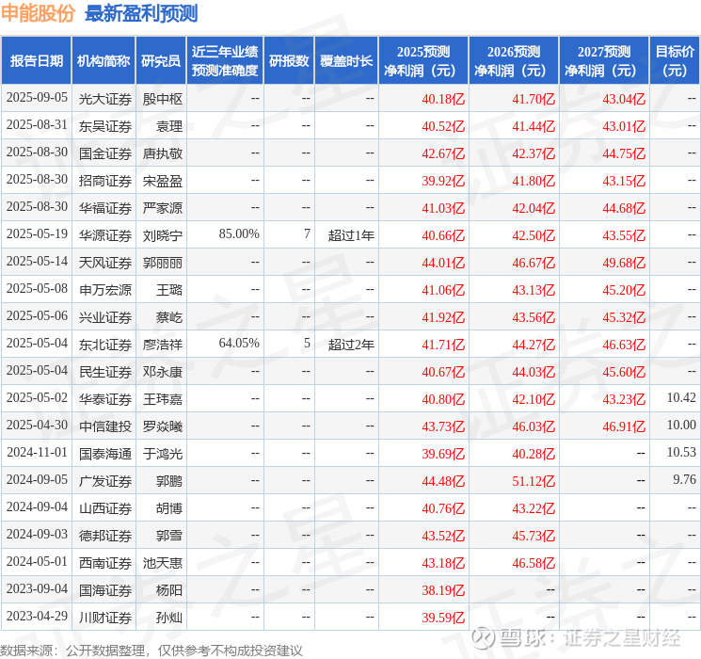Select analyst 宋盈盈
701x659 pixels.
(162, 181)
